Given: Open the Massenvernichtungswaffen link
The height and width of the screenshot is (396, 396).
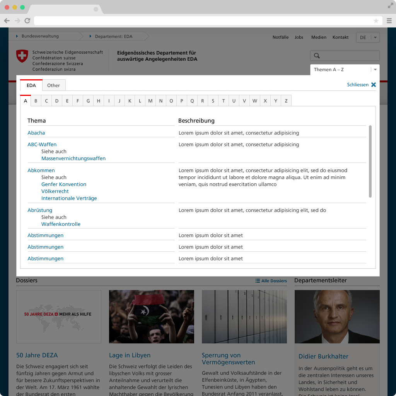Looking at the screenshot, I should point(73,158).
